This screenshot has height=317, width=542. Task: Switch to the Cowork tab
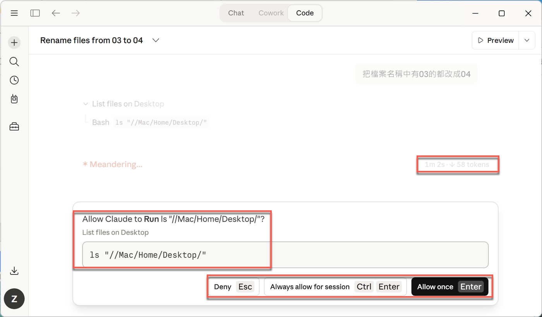pos(271,13)
